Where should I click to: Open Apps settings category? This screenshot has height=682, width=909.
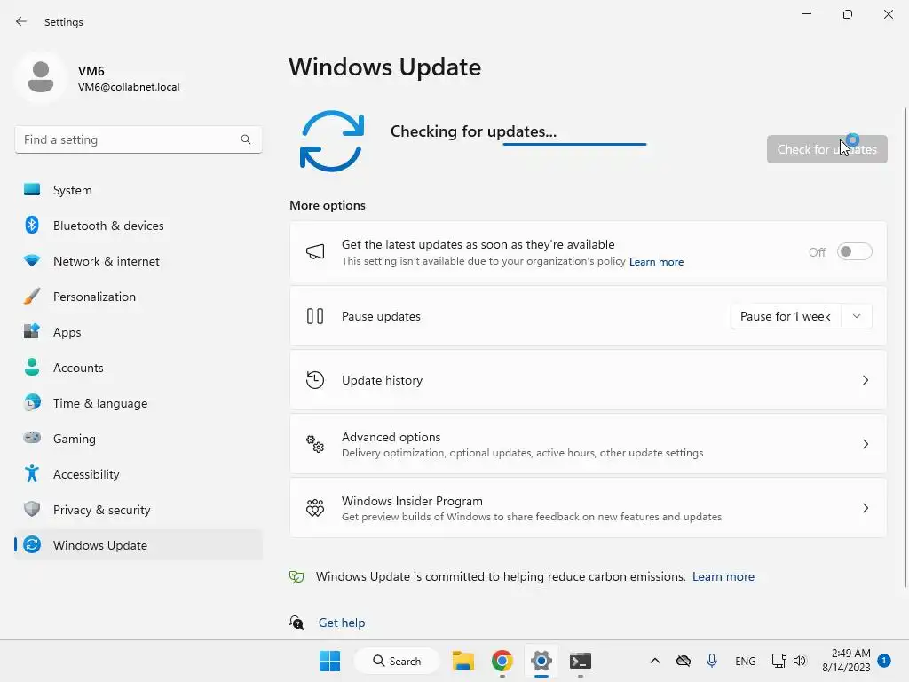[x=138, y=332]
